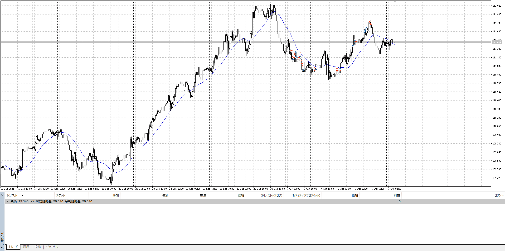Click the red trade arrow at chart peak
505x251 pixels.
(370, 22)
